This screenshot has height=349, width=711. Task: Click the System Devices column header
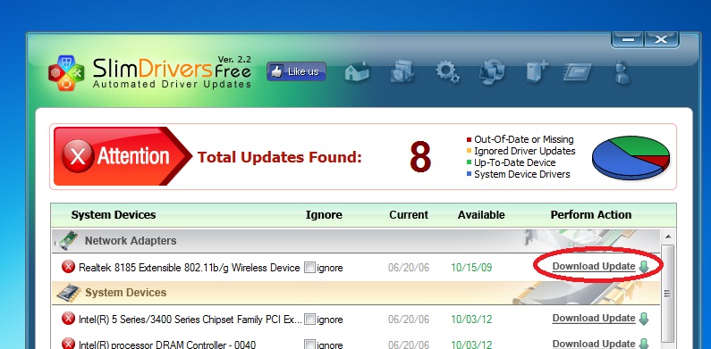click(x=114, y=215)
